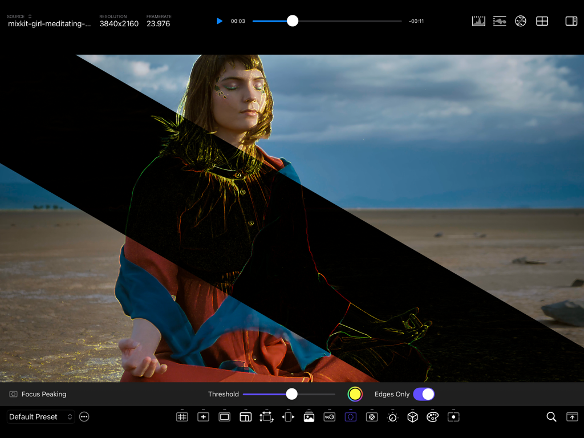
Task: Open the vectorscope view
Action: (x=521, y=21)
